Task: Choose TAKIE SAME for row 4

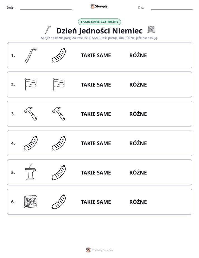Action: coord(96,143)
